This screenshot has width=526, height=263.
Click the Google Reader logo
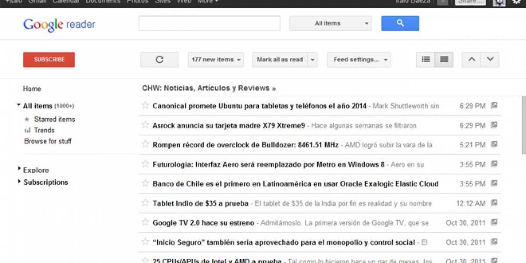pyautogui.click(x=59, y=25)
